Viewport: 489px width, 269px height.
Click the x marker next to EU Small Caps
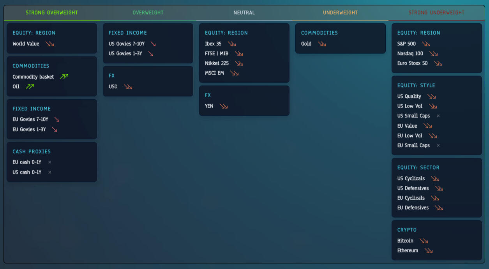click(x=438, y=146)
